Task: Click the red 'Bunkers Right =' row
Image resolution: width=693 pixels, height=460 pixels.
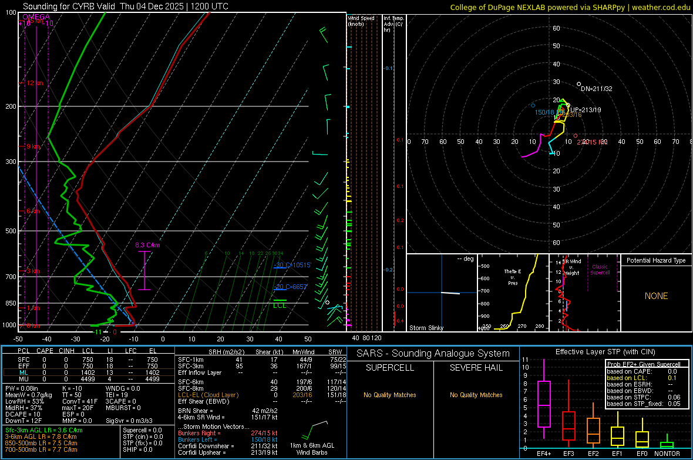Action: [228, 433]
